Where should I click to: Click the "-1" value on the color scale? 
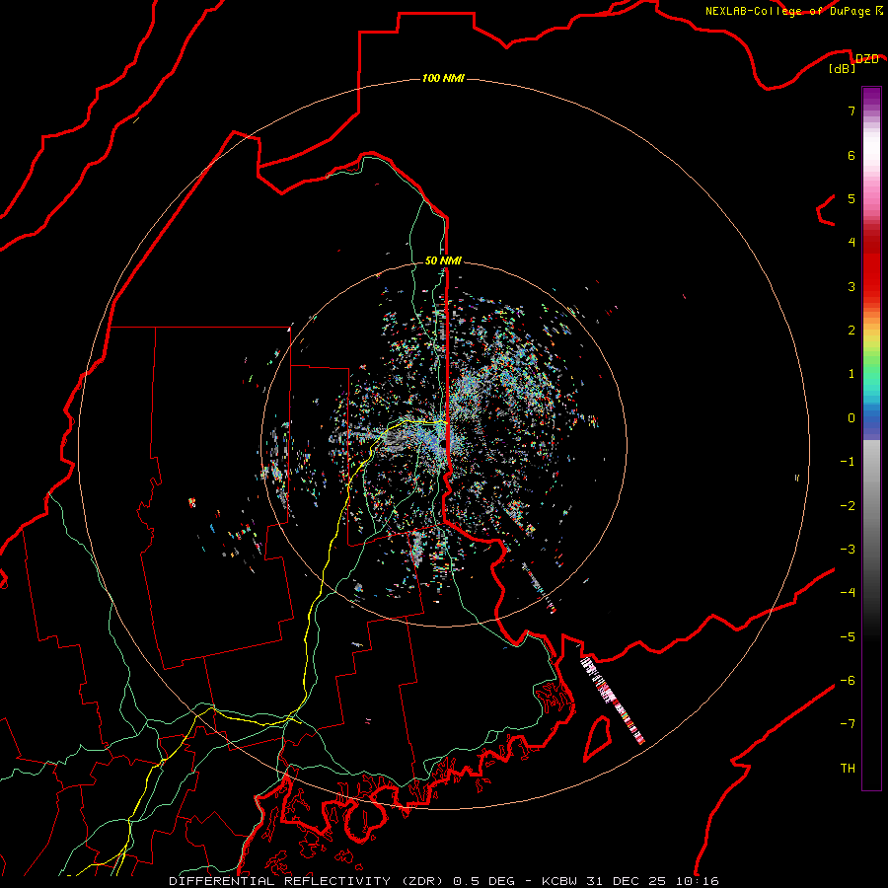click(x=848, y=462)
